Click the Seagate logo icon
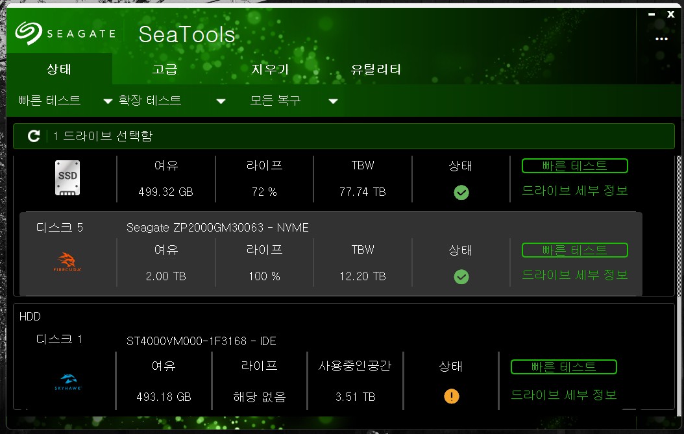 coord(29,33)
